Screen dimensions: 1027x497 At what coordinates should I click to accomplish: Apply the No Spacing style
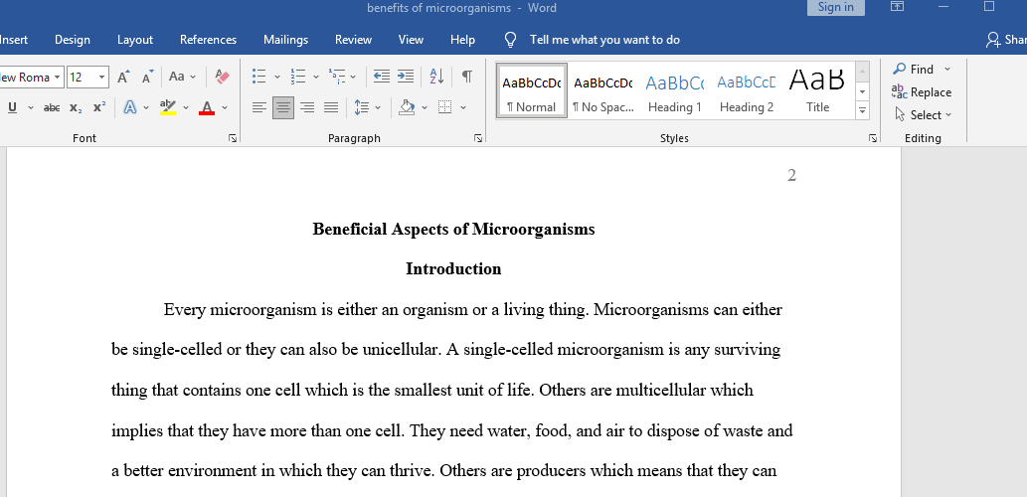coord(603,91)
